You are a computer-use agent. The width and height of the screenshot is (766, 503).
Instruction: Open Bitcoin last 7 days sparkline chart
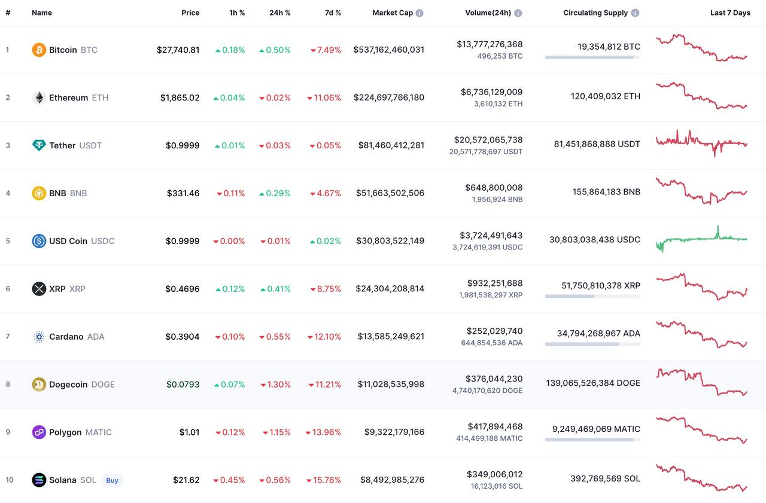[x=701, y=48]
